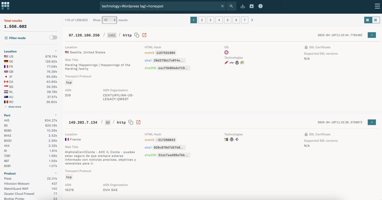Filter by WatchGuard WAF product

point(31,189)
